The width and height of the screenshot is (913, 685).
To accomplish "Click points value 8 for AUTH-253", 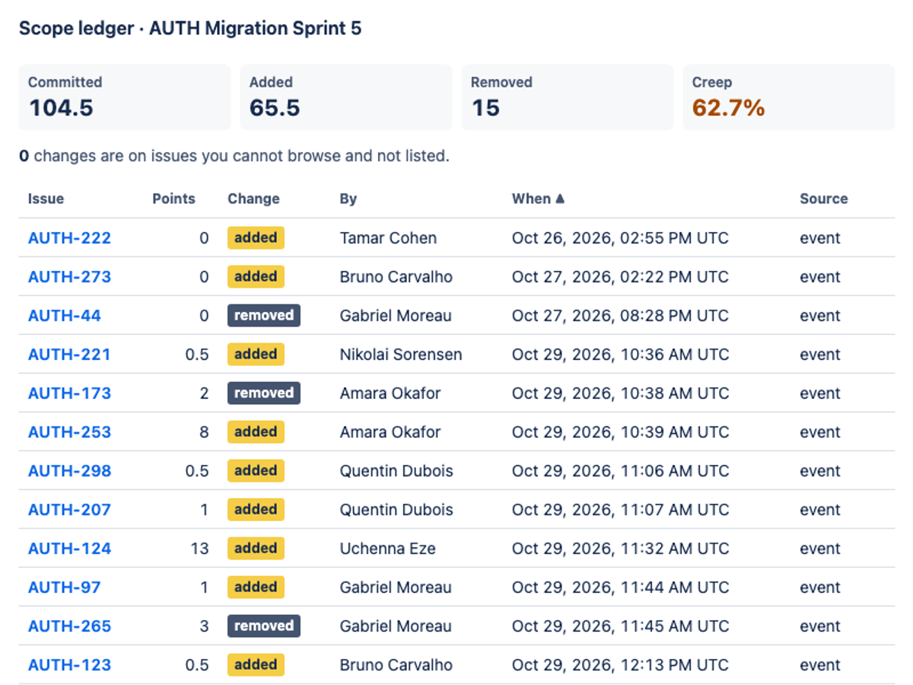I will click(204, 432).
